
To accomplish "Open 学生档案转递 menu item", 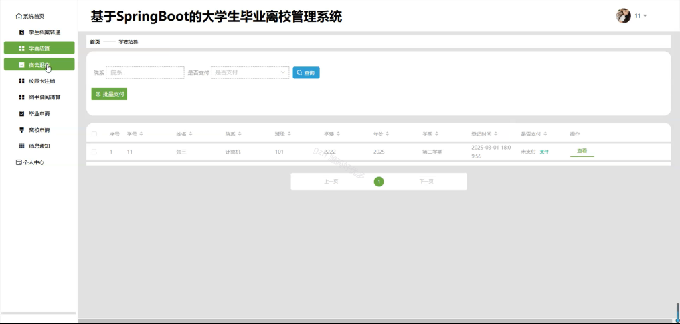I will pos(39,32).
